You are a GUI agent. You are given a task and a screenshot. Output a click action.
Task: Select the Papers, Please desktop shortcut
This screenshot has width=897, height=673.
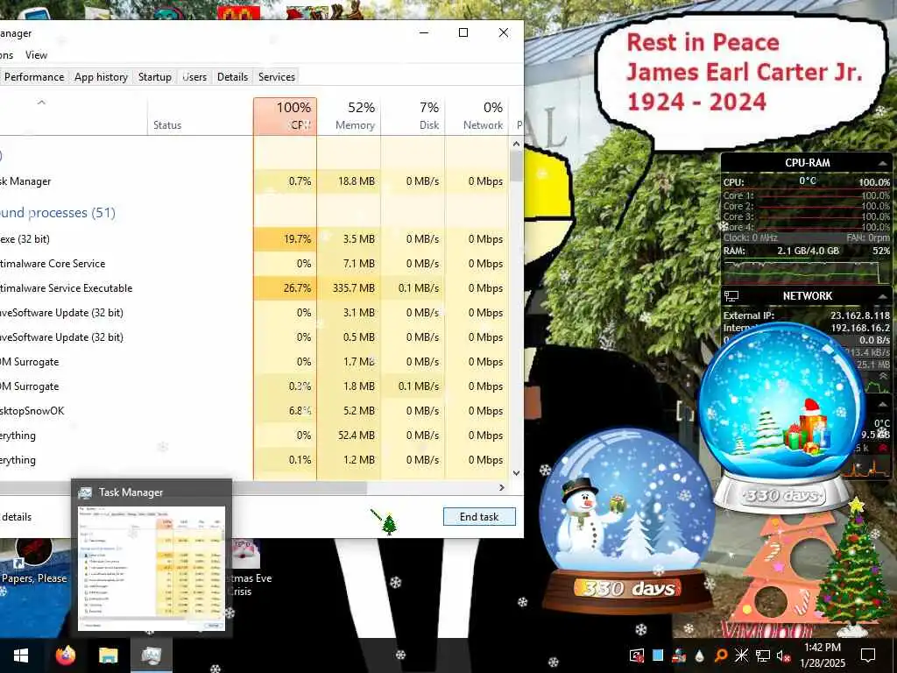pyautogui.click(x=34, y=561)
